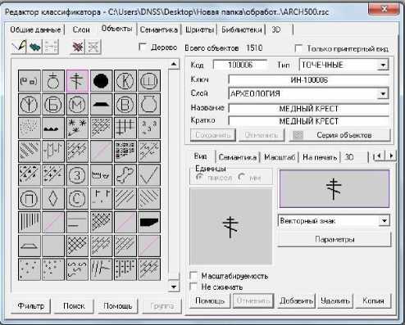This screenshot has height=325, width=405.
Task: Pick the circled П symbol
Action: 30,198
